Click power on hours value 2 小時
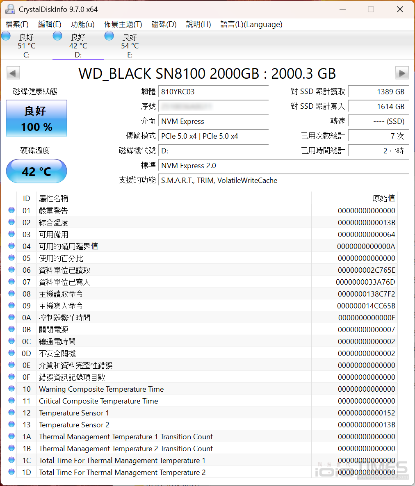415x486 pixels. (379, 151)
